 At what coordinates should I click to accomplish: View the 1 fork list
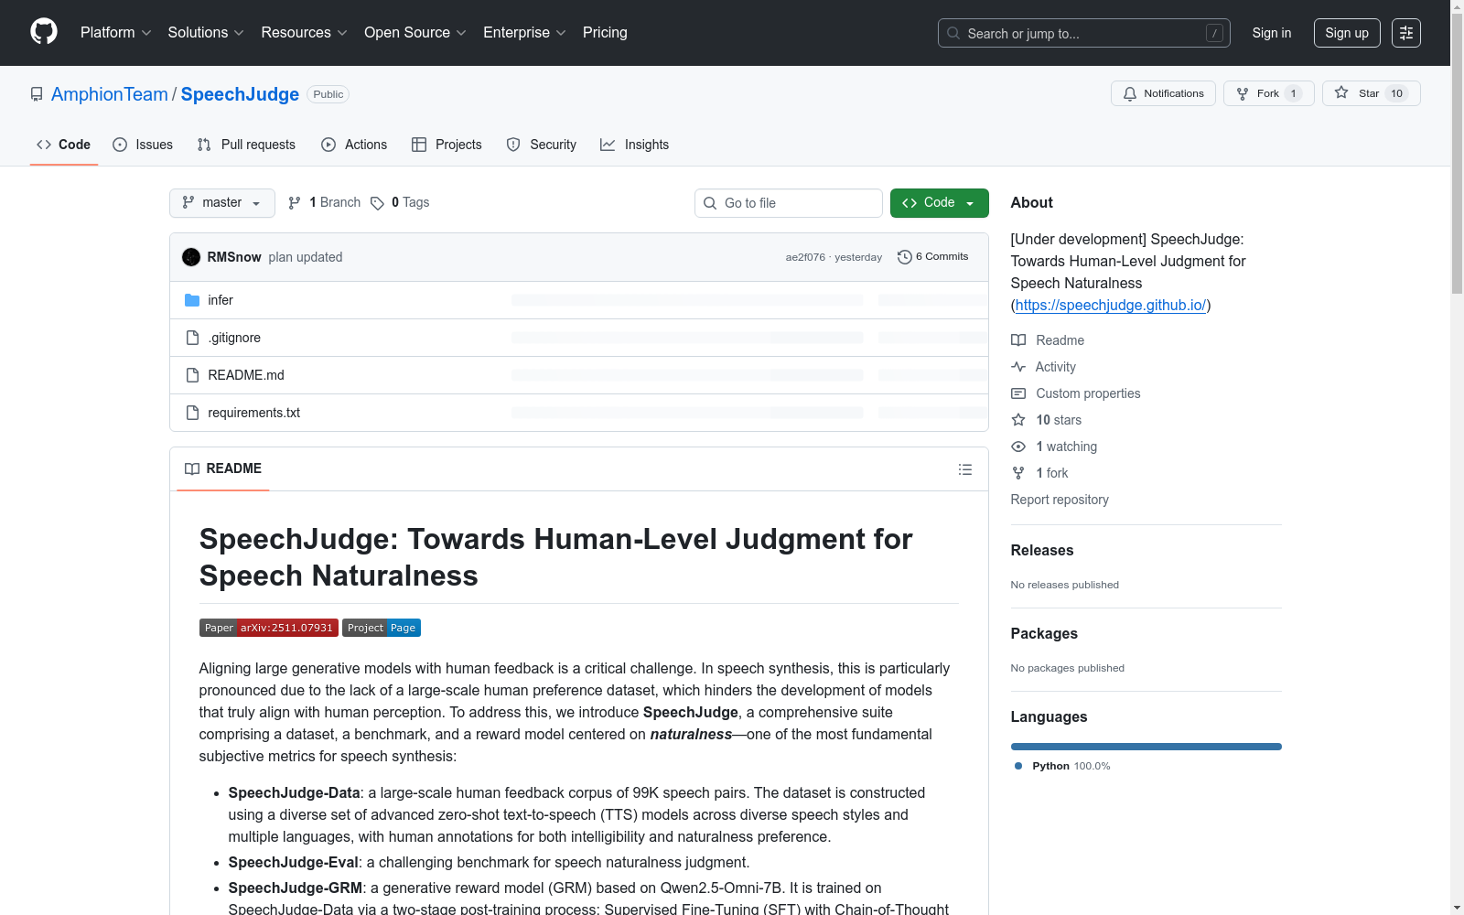tap(1039, 473)
